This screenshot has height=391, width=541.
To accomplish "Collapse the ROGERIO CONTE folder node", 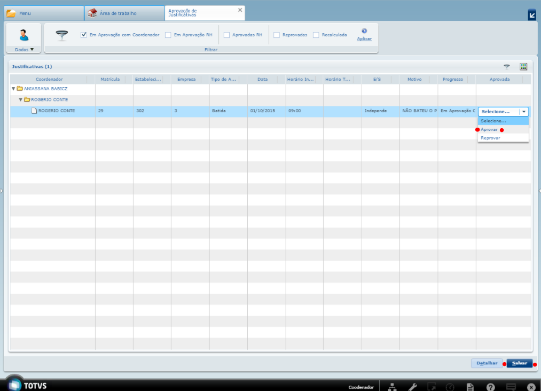I will click(21, 100).
